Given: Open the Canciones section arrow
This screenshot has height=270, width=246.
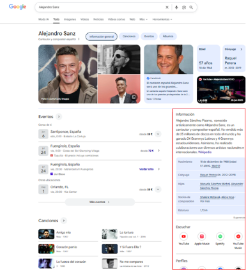Looking at the screenshot, I should 63,221.
